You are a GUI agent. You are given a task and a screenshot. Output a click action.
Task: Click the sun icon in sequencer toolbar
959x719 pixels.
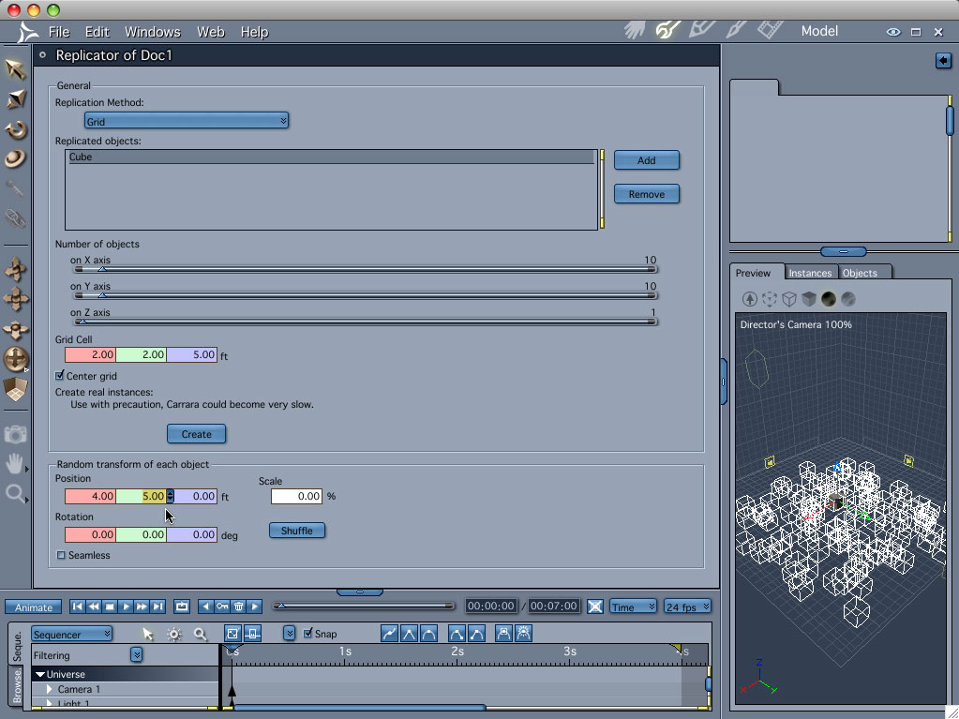(x=174, y=635)
